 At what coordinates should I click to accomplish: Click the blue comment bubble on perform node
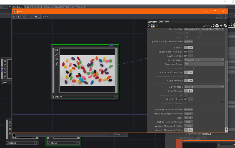pyautogui.click(x=112, y=45)
